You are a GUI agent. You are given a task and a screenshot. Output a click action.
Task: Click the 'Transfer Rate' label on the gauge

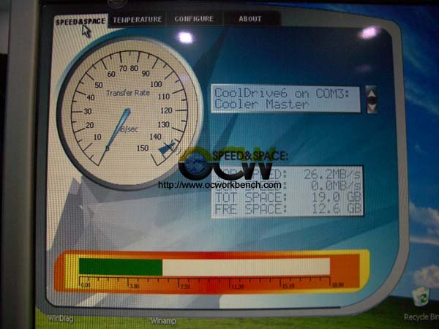click(x=128, y=93)
